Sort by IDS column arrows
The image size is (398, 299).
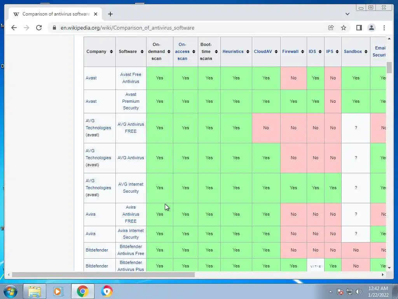click(320, 52)
